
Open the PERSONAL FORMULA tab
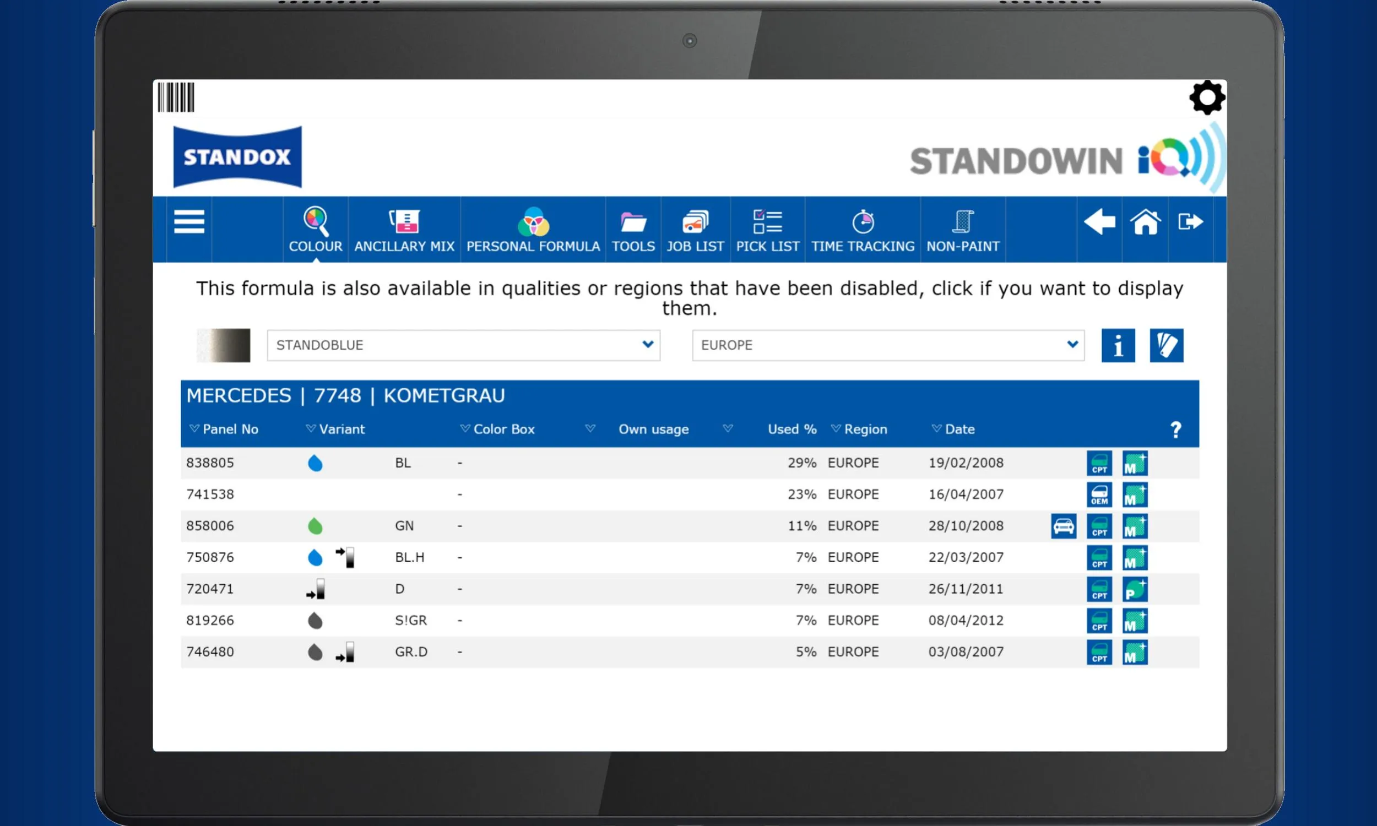coord(533,229)
